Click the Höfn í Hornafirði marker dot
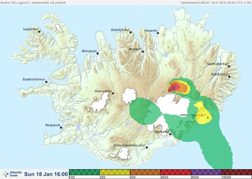The image size is (252, 179). click(x=208, y=118)
